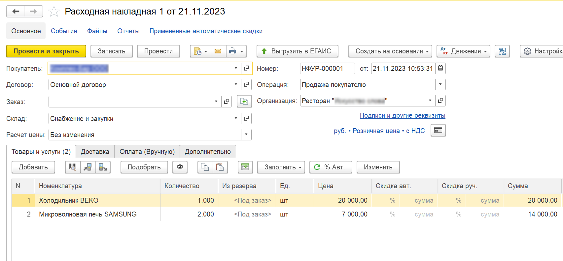This screenshot has height=261, width=563.
Task: Switch to the Доставка tab
Action: tap(95, 152)
